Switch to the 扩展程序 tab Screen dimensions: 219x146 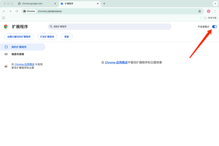[80, 4]
